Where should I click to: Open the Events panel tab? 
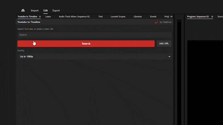[153, 17]
